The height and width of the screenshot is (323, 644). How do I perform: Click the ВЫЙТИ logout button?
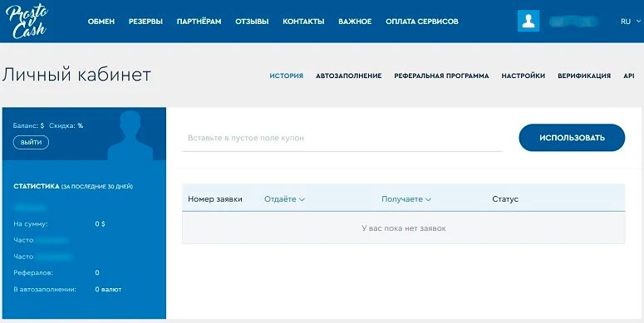click(32, 143)
